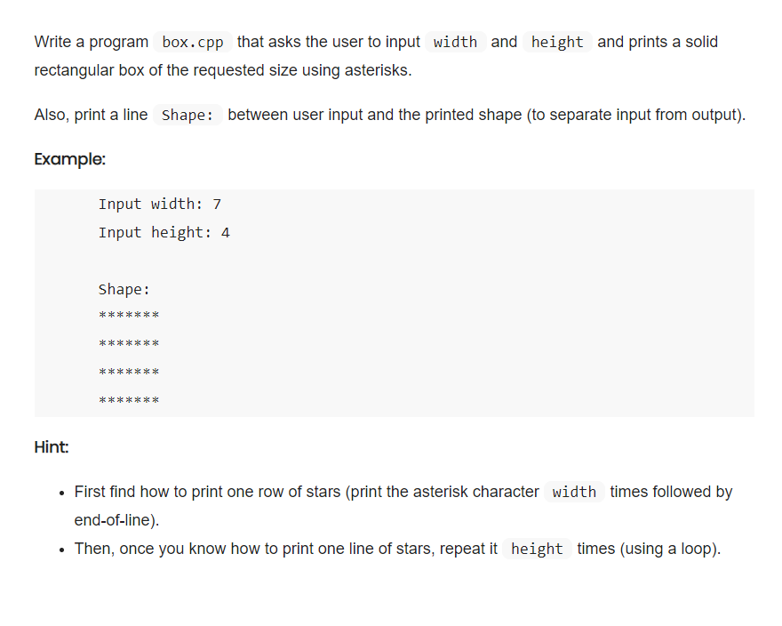Click the Shape: inline code tag
Image resolution: width=782 pixels, height=626 pixels.
188,115
